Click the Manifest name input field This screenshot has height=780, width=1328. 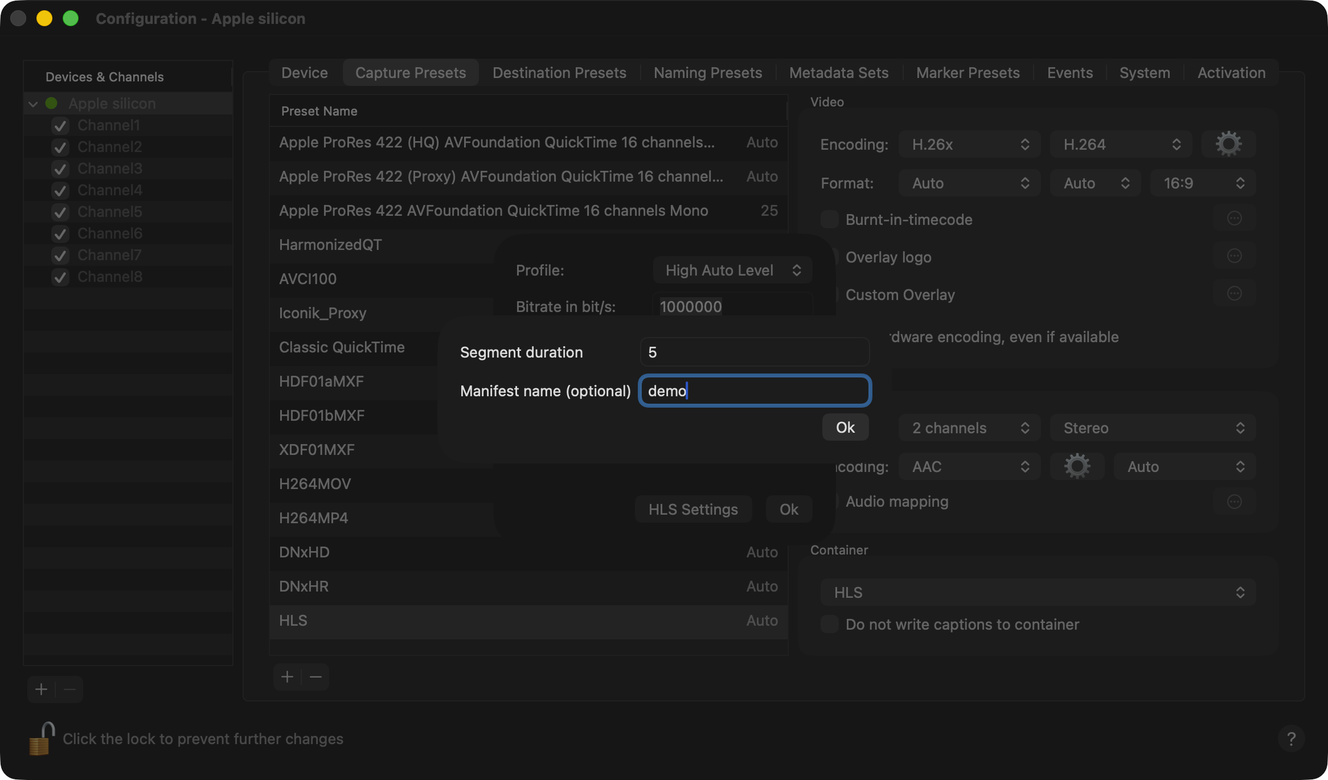pyautogui.click(x=755, y=391)
